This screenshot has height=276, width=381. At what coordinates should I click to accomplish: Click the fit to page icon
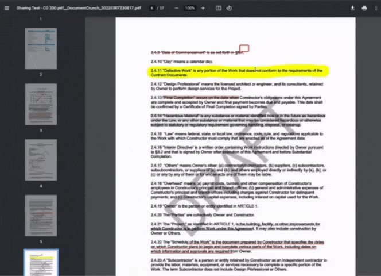[x=219, y=8]
